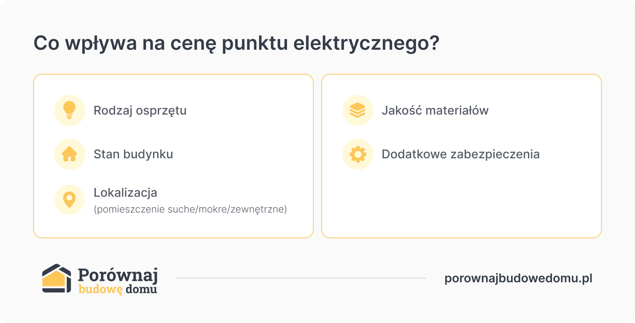This screenshot has width=635, height=323.
Task: Click the word 'domu' in the logo
Action: click(141, 289)
